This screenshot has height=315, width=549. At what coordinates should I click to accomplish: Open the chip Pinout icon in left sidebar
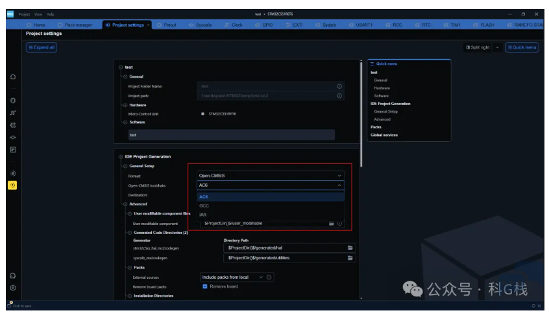pyautogui.click(x=13, y=100)
